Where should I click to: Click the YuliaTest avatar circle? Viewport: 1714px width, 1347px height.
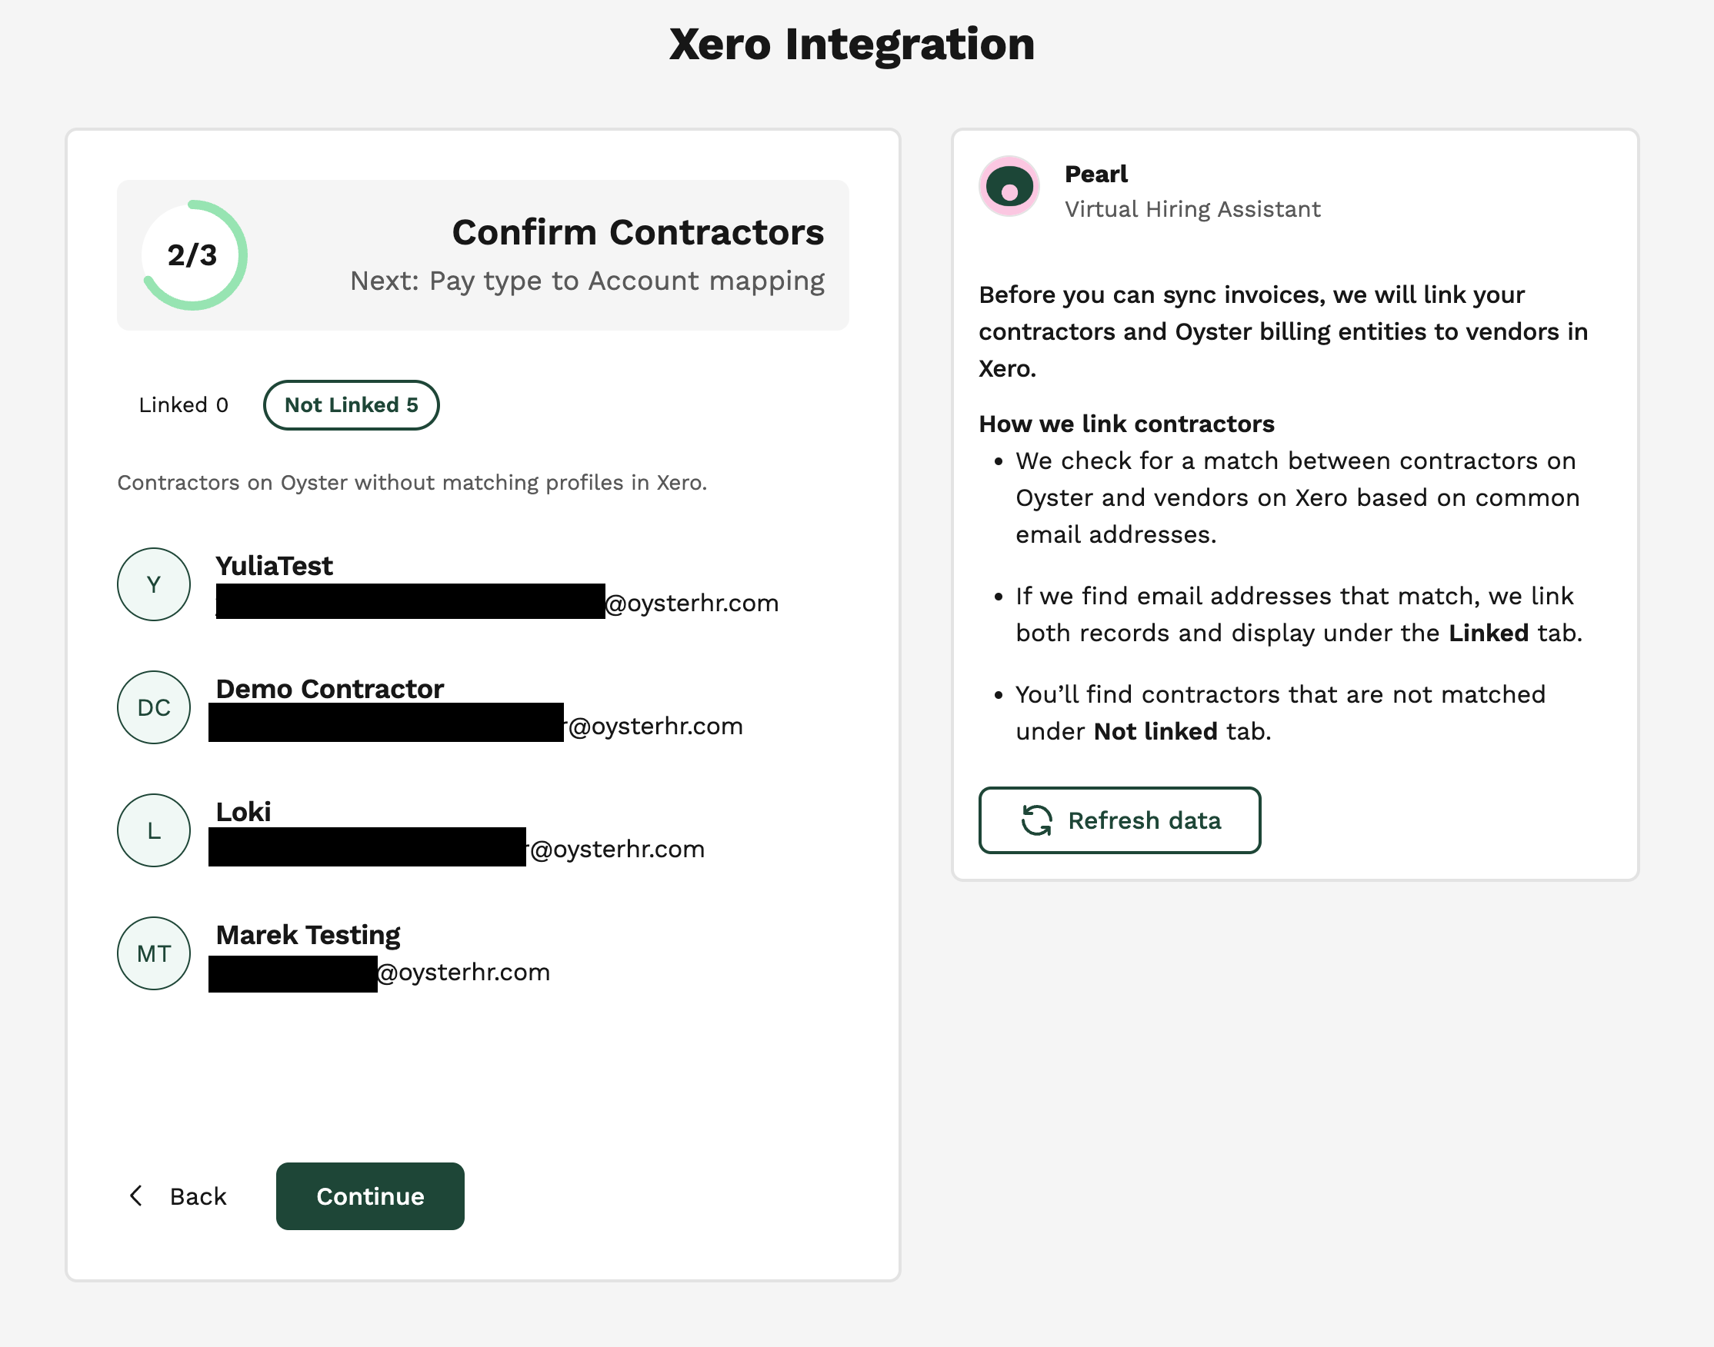pyautogui.click(x=154, y=584)
